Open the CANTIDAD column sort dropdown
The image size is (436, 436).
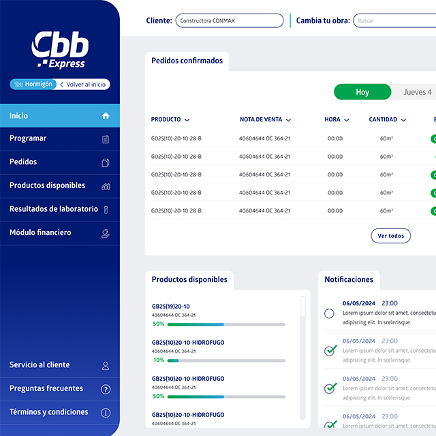405,120
